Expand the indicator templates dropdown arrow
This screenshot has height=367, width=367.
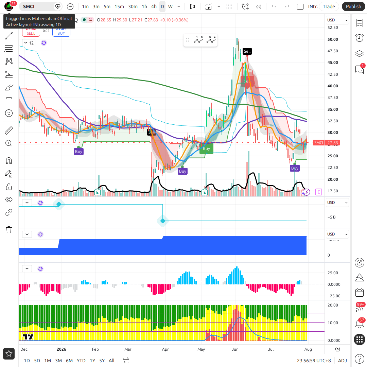[219, 6]
